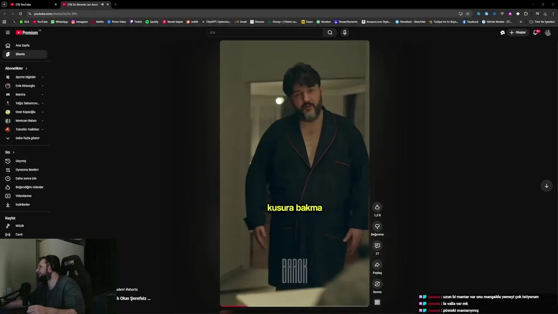Open Geçmiş history

[25, 161]
